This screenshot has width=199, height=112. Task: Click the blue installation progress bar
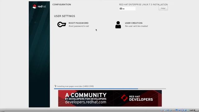[110, 89]
